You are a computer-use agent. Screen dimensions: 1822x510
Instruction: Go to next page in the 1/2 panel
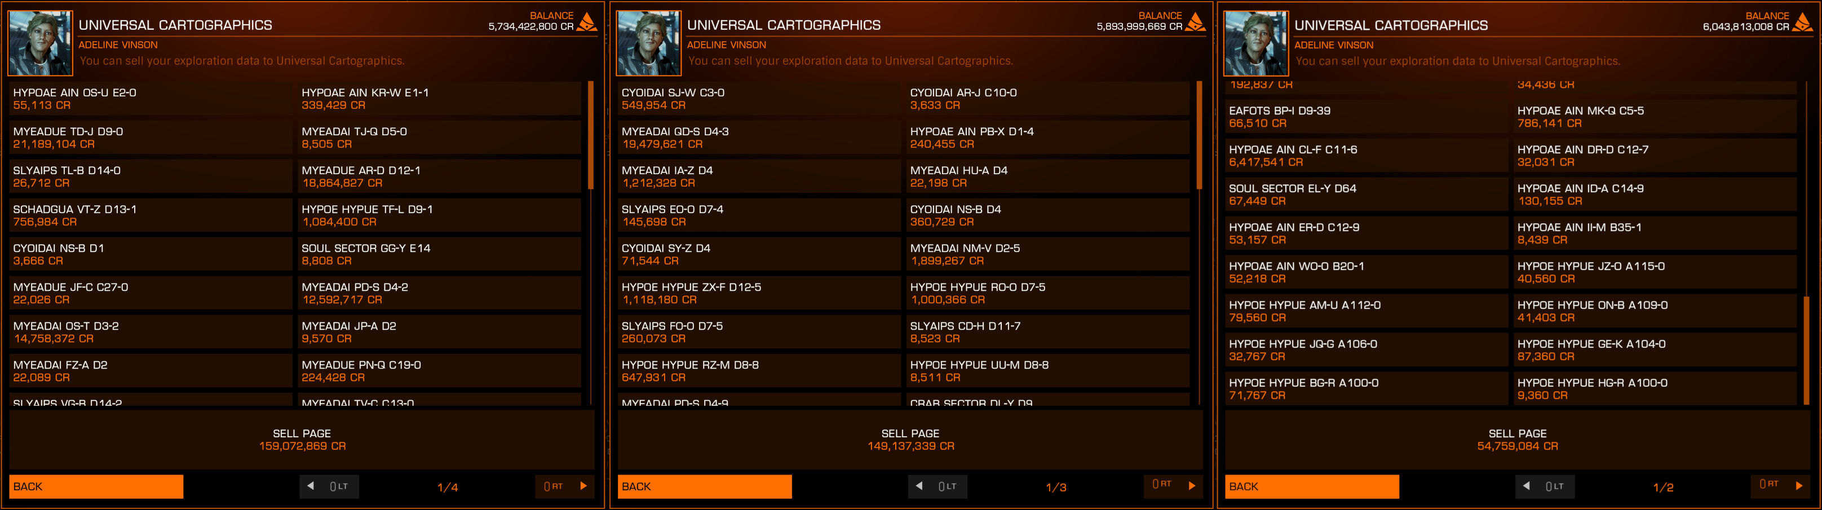(x=1780, y=486)
